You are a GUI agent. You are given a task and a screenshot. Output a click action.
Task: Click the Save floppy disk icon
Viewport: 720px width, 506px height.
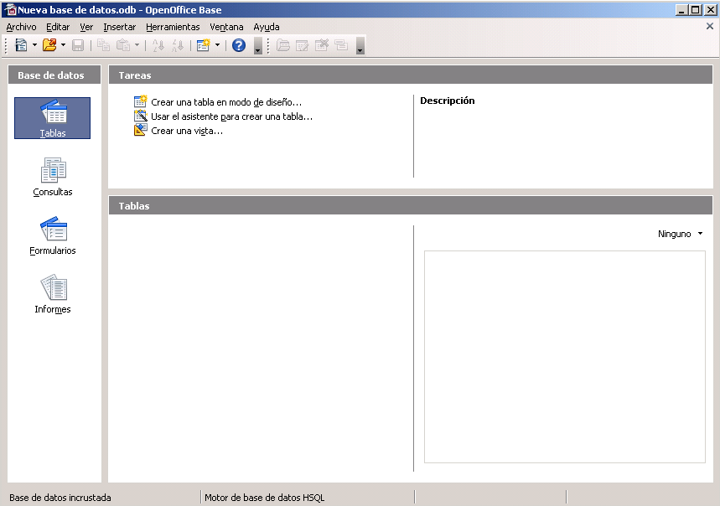(78, 45)
